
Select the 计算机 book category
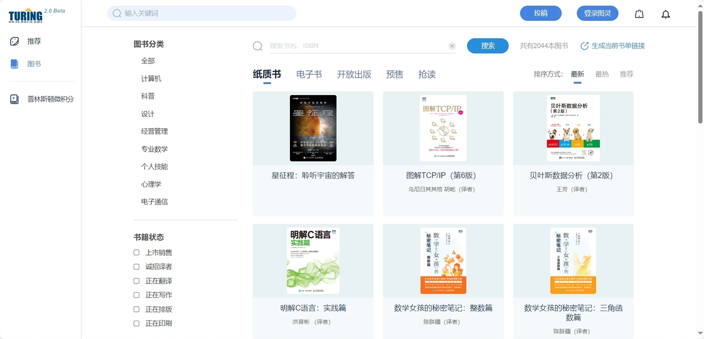point(151,79)
